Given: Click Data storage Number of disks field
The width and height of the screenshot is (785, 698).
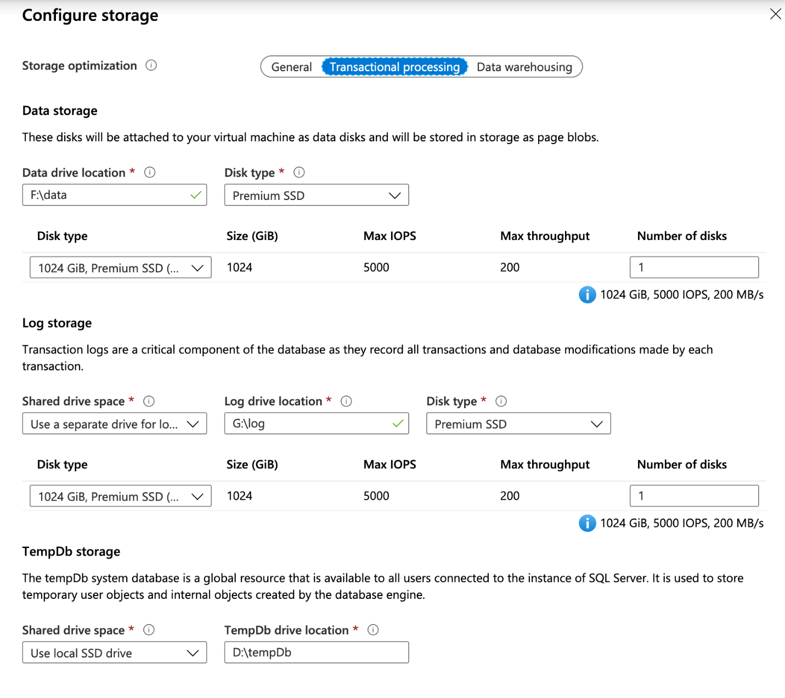Looking at the screenshot, I should [694, 267].
